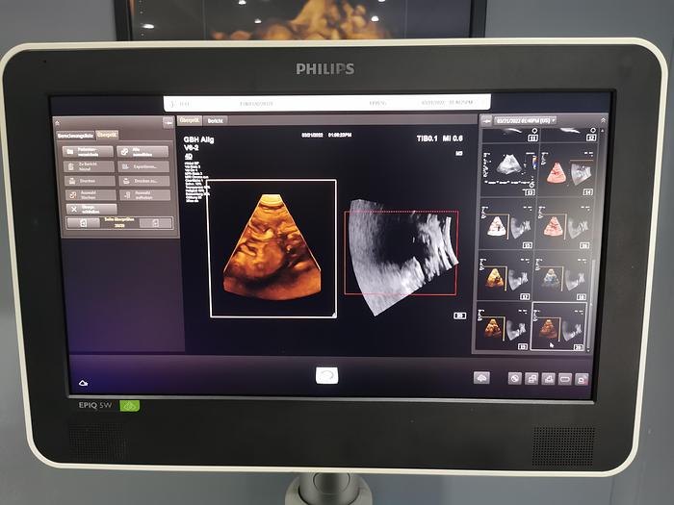Viewport: 674px width, 505px height.
Task: Open thumbnail number 13 with color Doppler
Action: pyautogui.click(x=509, y=168)
